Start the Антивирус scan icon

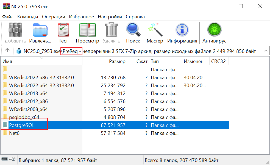click(x=215, y=30)
